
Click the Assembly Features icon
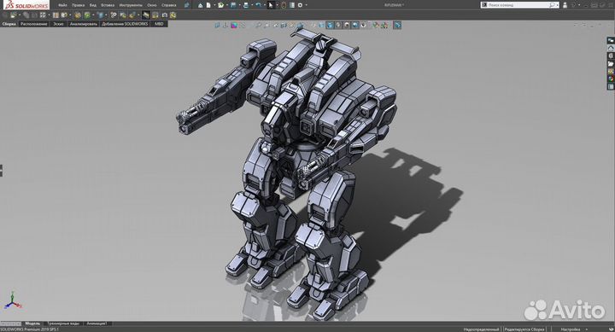(x=86, y=15)
